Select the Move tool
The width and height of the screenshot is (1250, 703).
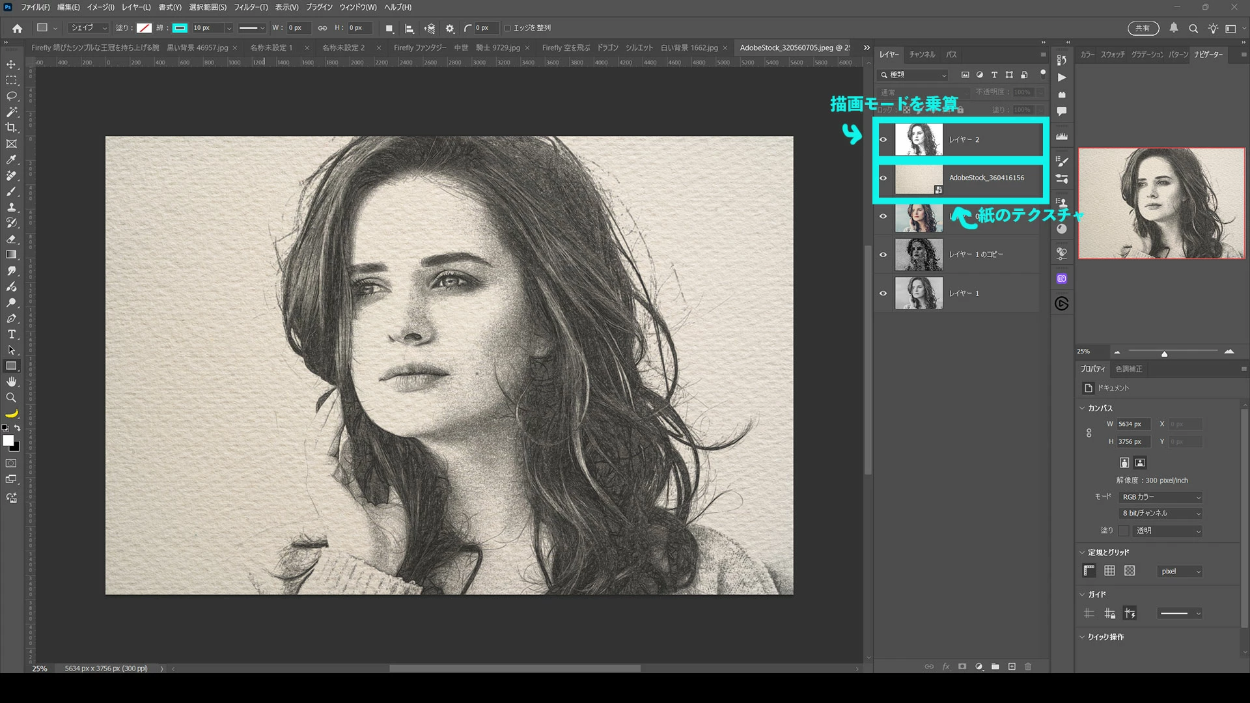[x=11, y=64]
